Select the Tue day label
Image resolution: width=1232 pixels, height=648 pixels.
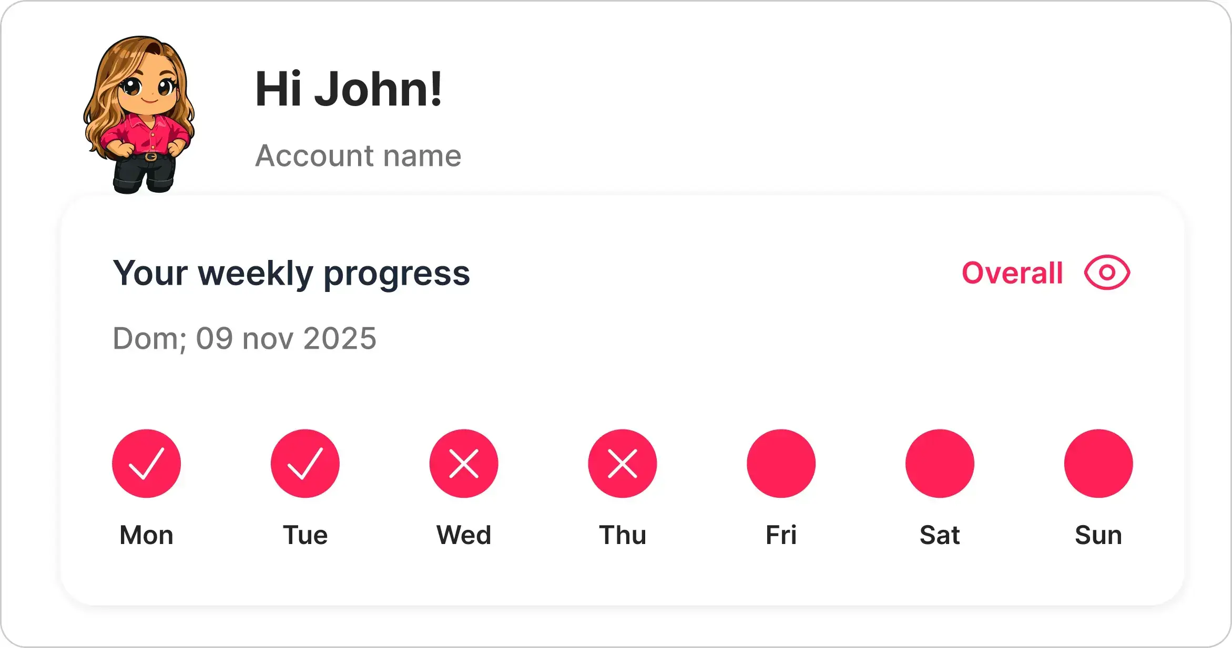(x=305, y=535)
